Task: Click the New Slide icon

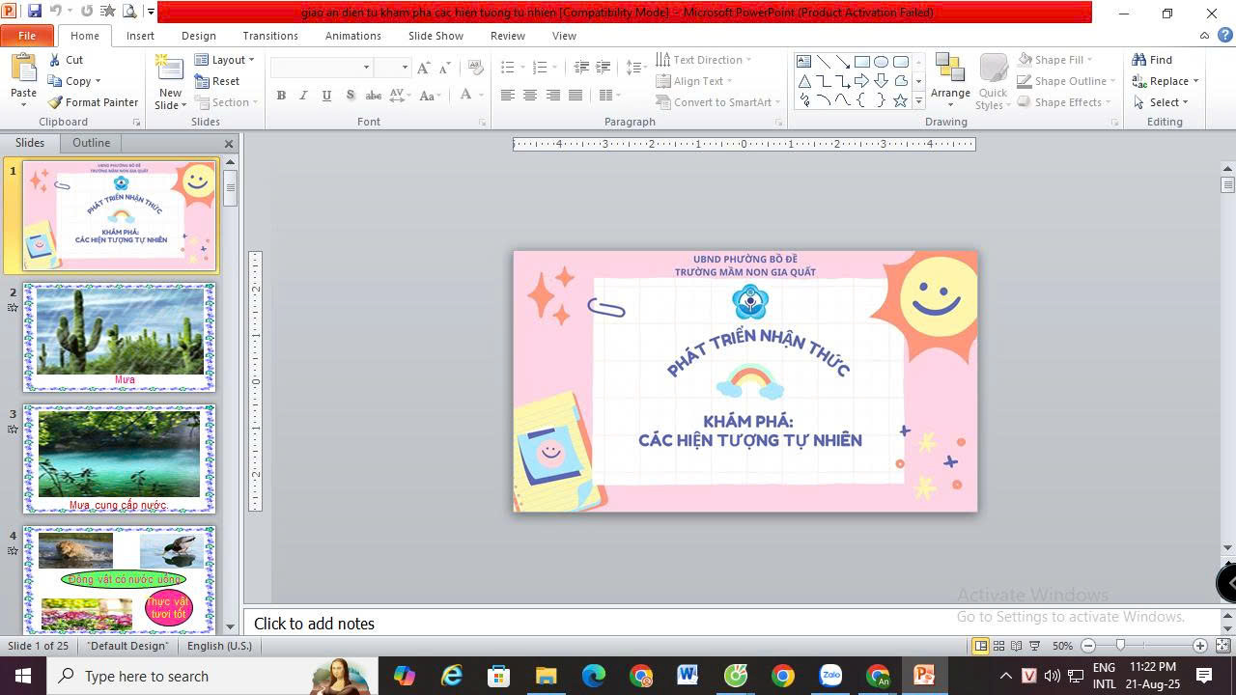Action: (x=170, y=71)
